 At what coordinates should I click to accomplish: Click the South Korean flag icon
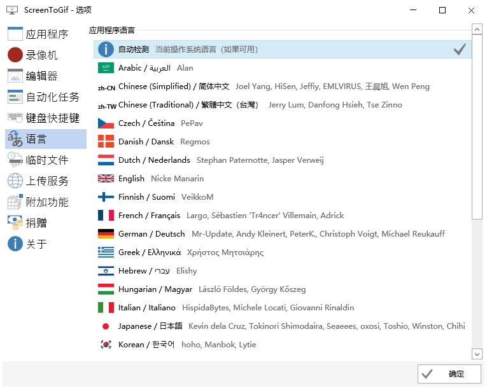[106, 345]
